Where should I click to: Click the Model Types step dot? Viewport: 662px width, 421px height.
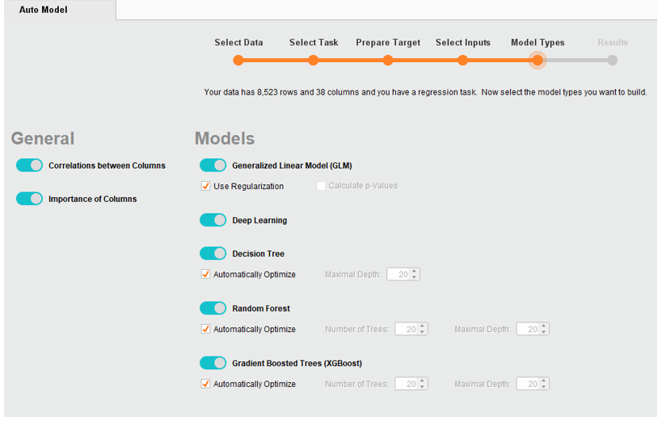(538, 61)
